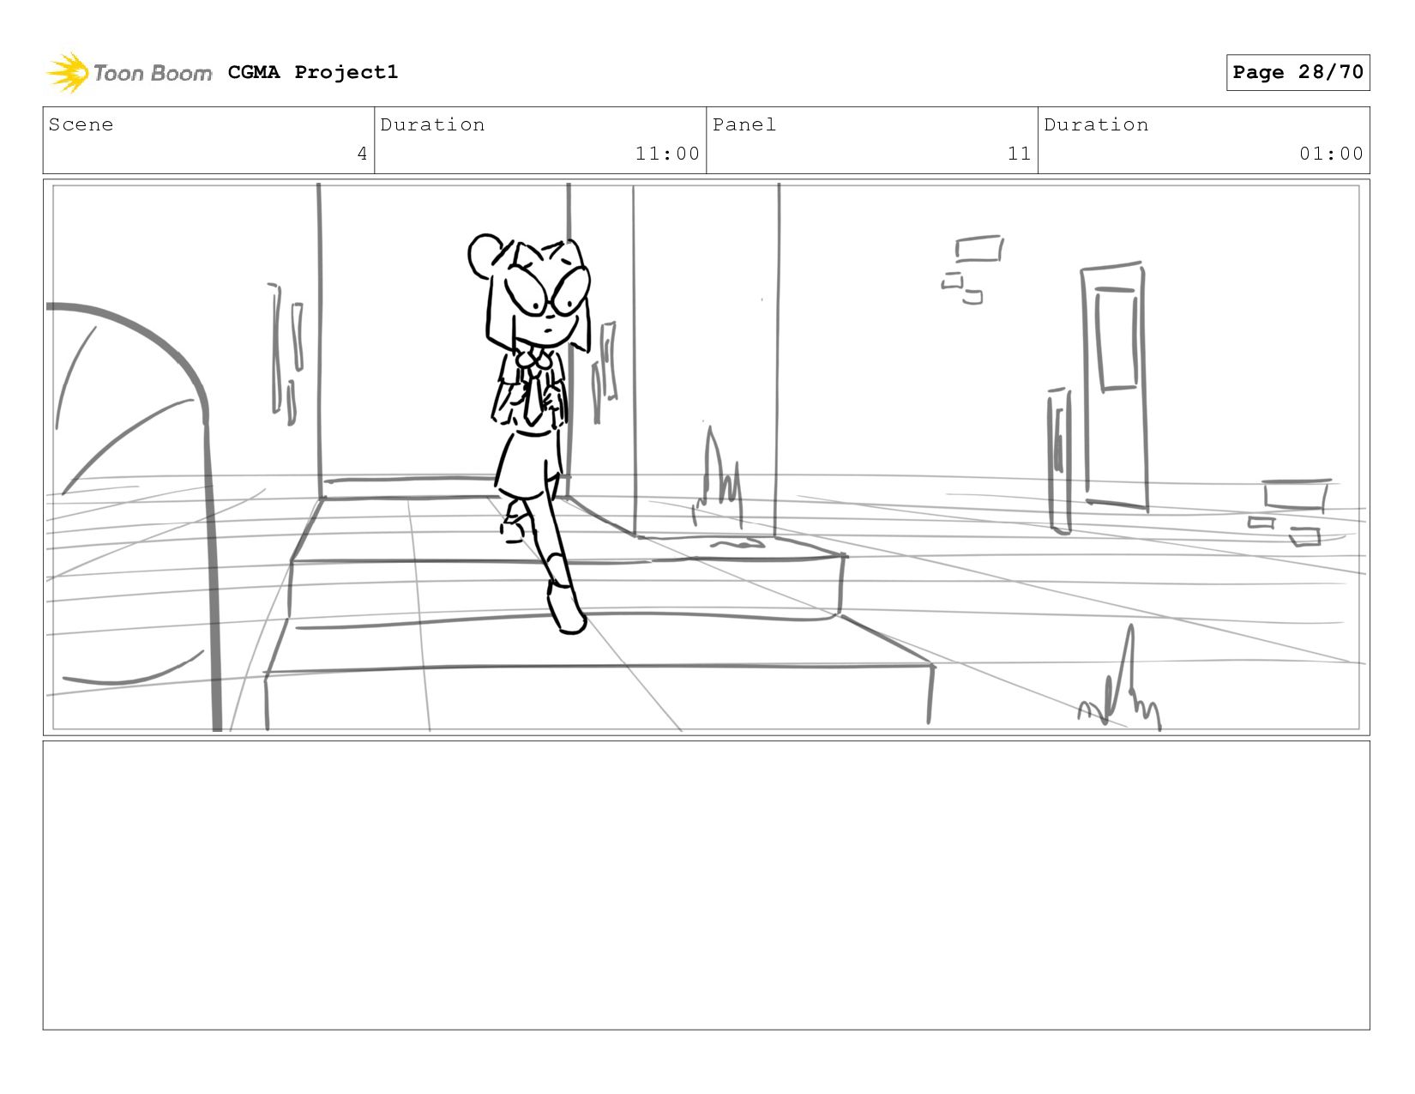Click the empty notes box below the panel
Image resolution: width=1415 pixels, height=1094 pixels.
[x=706, y=885]
